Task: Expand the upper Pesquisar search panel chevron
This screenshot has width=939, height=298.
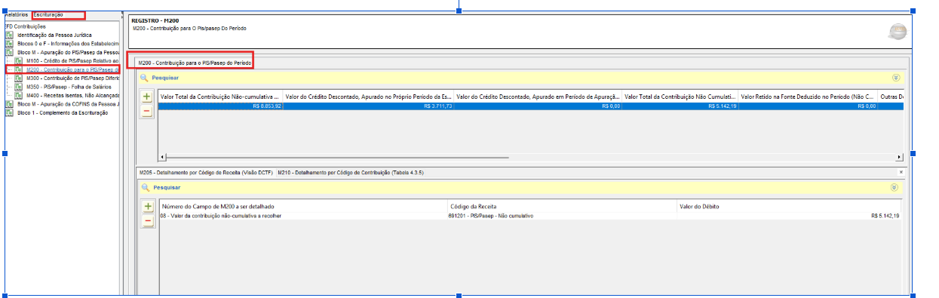Action: coord(896,77)
